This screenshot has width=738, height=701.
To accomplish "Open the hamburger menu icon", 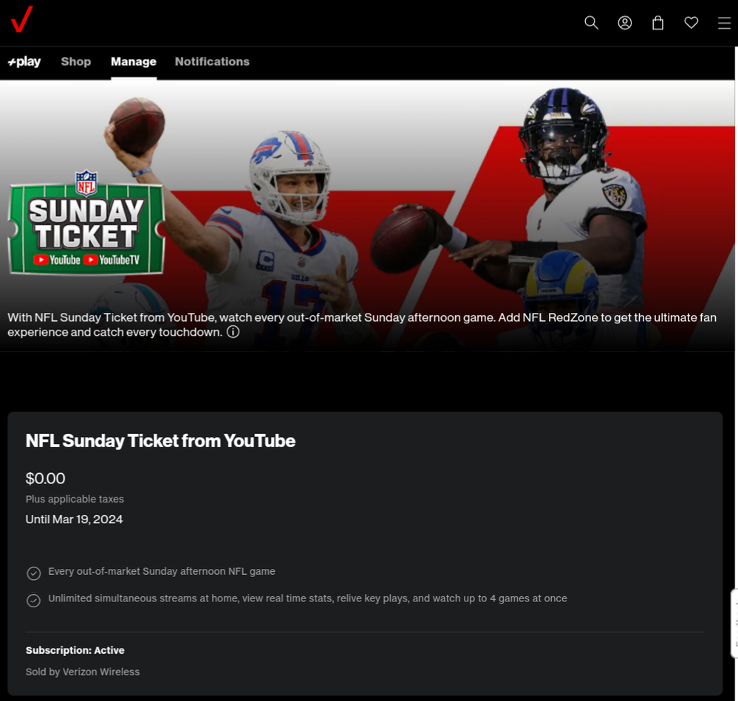I will click(725, 23).
